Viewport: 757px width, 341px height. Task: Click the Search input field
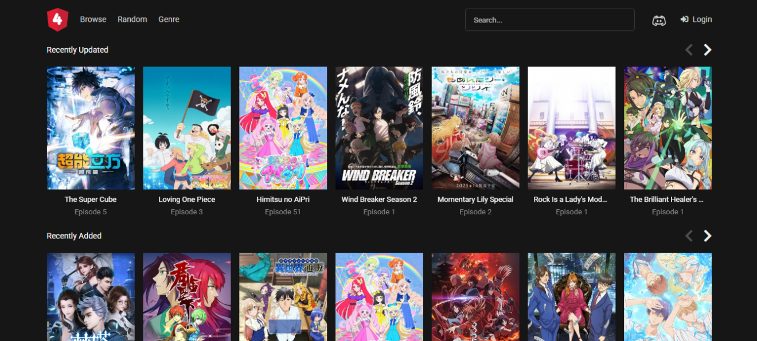[549, 19]
